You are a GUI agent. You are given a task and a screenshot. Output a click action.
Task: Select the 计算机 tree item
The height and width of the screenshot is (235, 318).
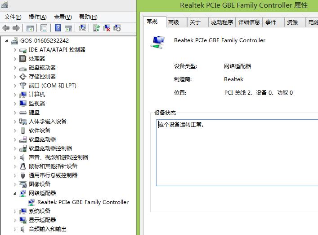[37, 95]
